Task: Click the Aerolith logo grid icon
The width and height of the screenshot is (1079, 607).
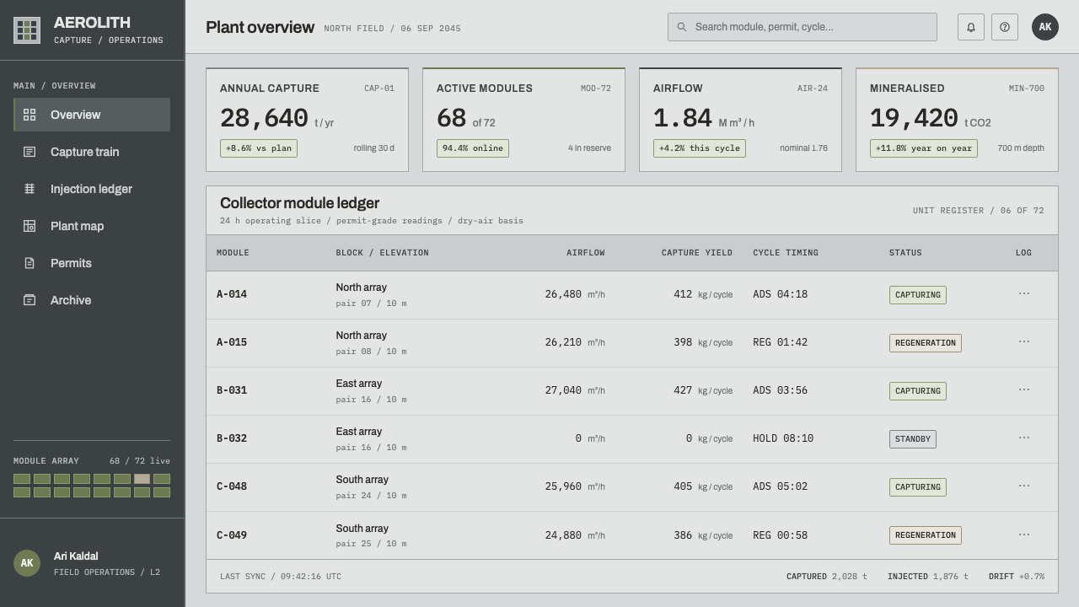Action: click(x=27, y=30)
